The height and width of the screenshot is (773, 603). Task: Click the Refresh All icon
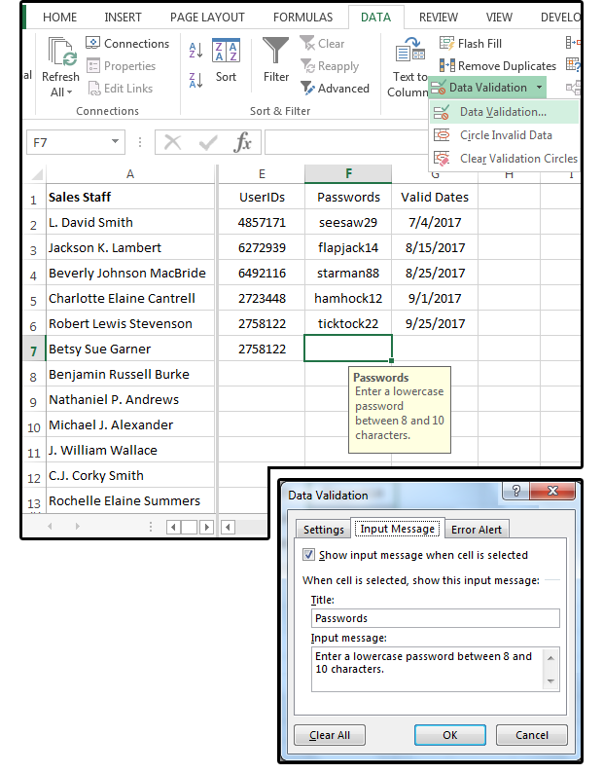click(x=62, y=52)
